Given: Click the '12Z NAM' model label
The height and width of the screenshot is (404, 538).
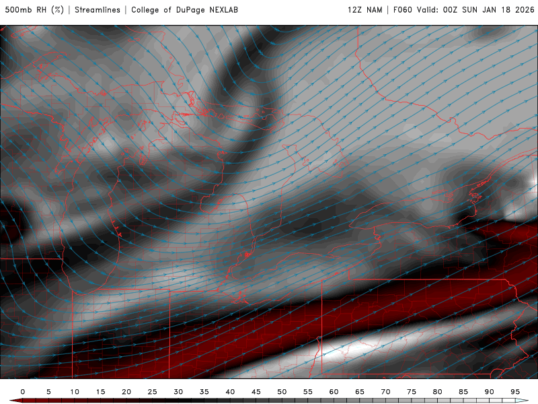Looking at the screenshot, I should pyautogui.click(x=365, y=10).
